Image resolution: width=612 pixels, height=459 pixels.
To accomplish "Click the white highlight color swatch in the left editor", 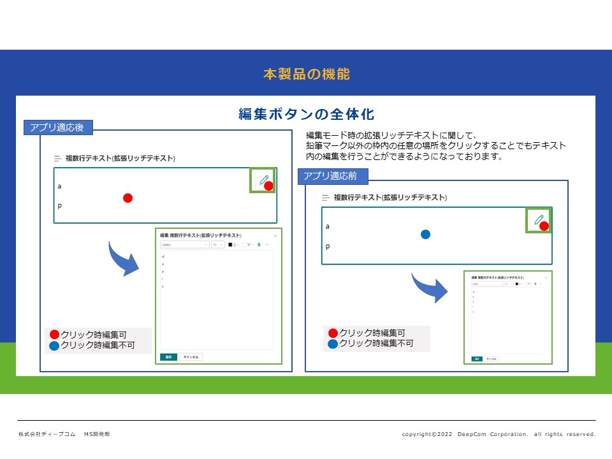I will coord(245,245).
